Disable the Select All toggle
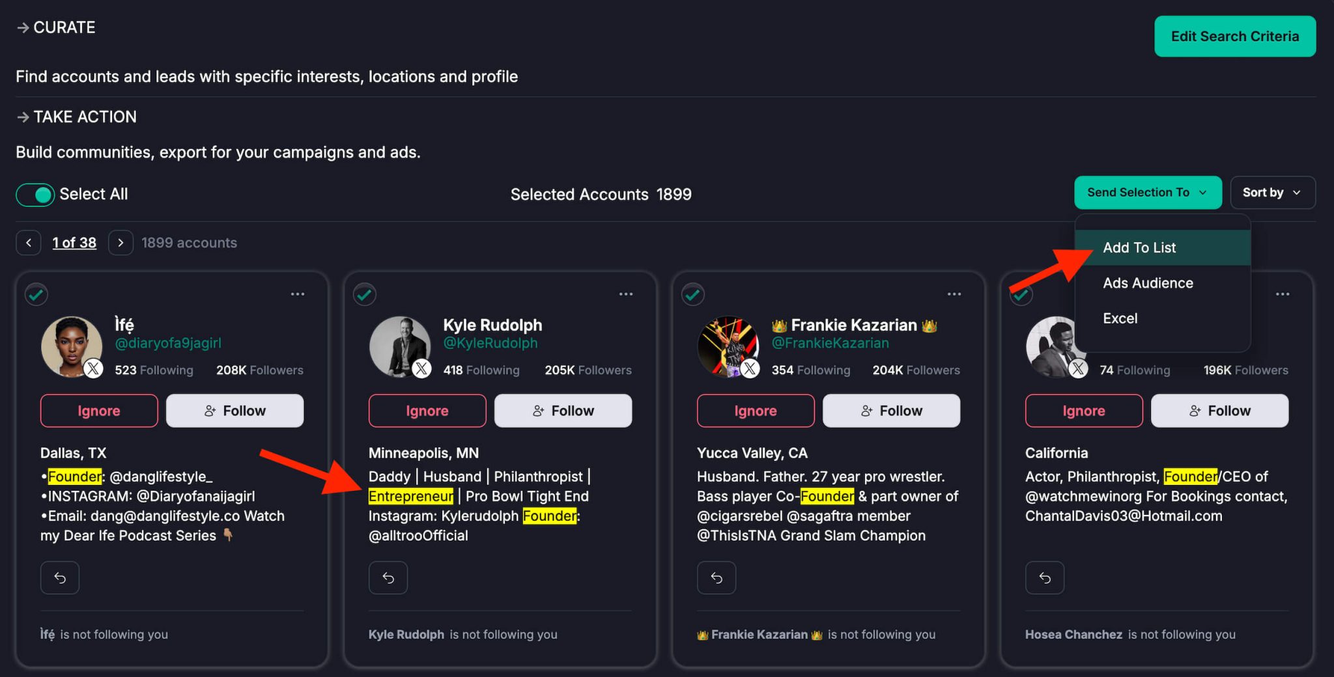The width and height of the screenshot is (1334, 677). [x=35, y=195]
